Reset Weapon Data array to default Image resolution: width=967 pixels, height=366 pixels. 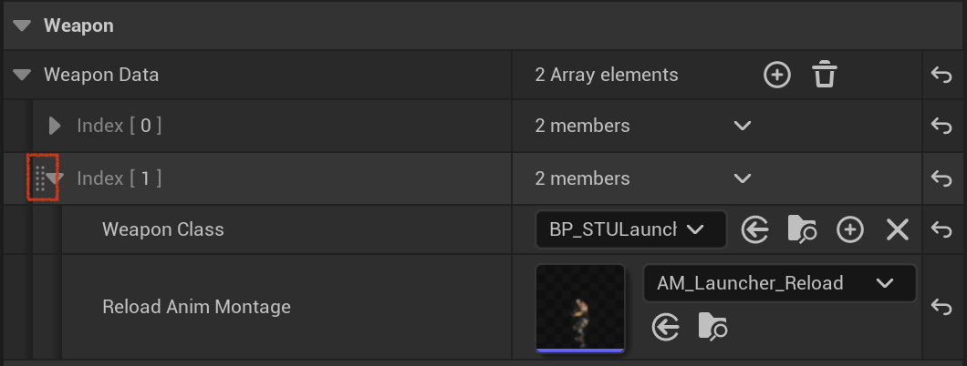pyautogui.click(x=941, y=75)
